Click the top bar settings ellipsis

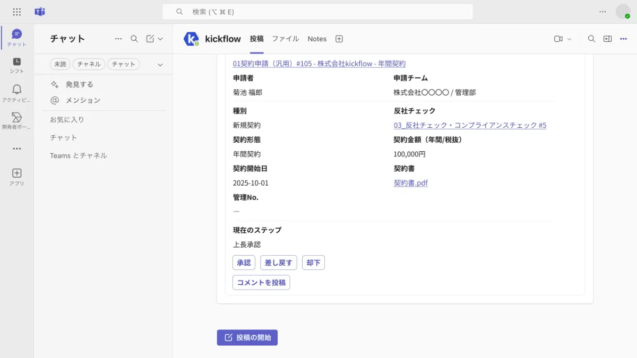point(602,12)
